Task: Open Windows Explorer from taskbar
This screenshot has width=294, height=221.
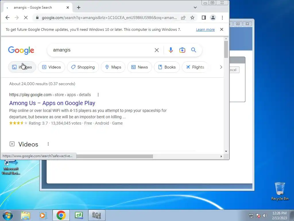Action: (x=26, y=215)
